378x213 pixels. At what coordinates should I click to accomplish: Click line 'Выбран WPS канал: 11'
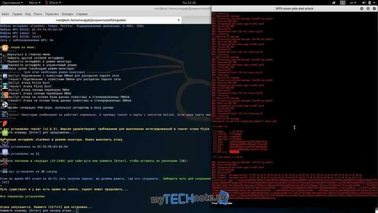coord(18,33)
